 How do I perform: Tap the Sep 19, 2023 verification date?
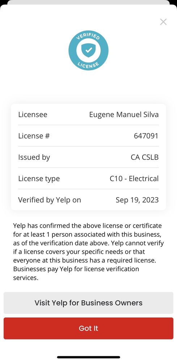(x=137, y=200)
